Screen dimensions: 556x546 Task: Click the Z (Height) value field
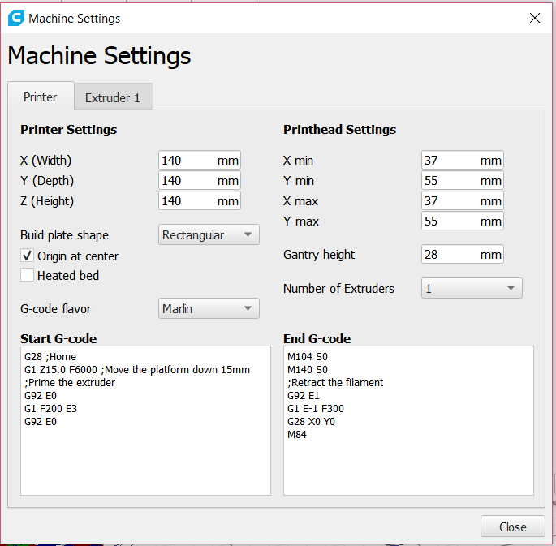[187, 201]
